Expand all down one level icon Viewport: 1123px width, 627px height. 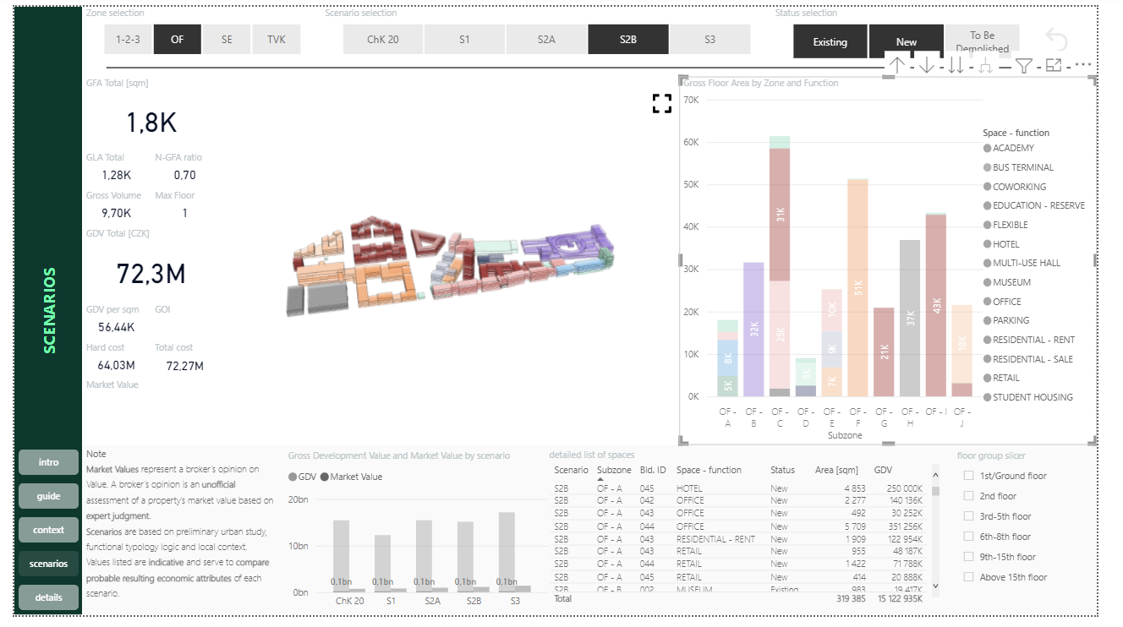point(985,65)
